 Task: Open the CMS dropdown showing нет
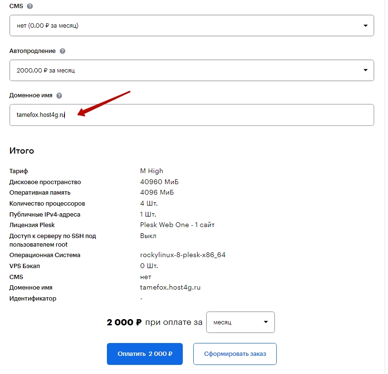pyautogui.click(x=192, y=25)
